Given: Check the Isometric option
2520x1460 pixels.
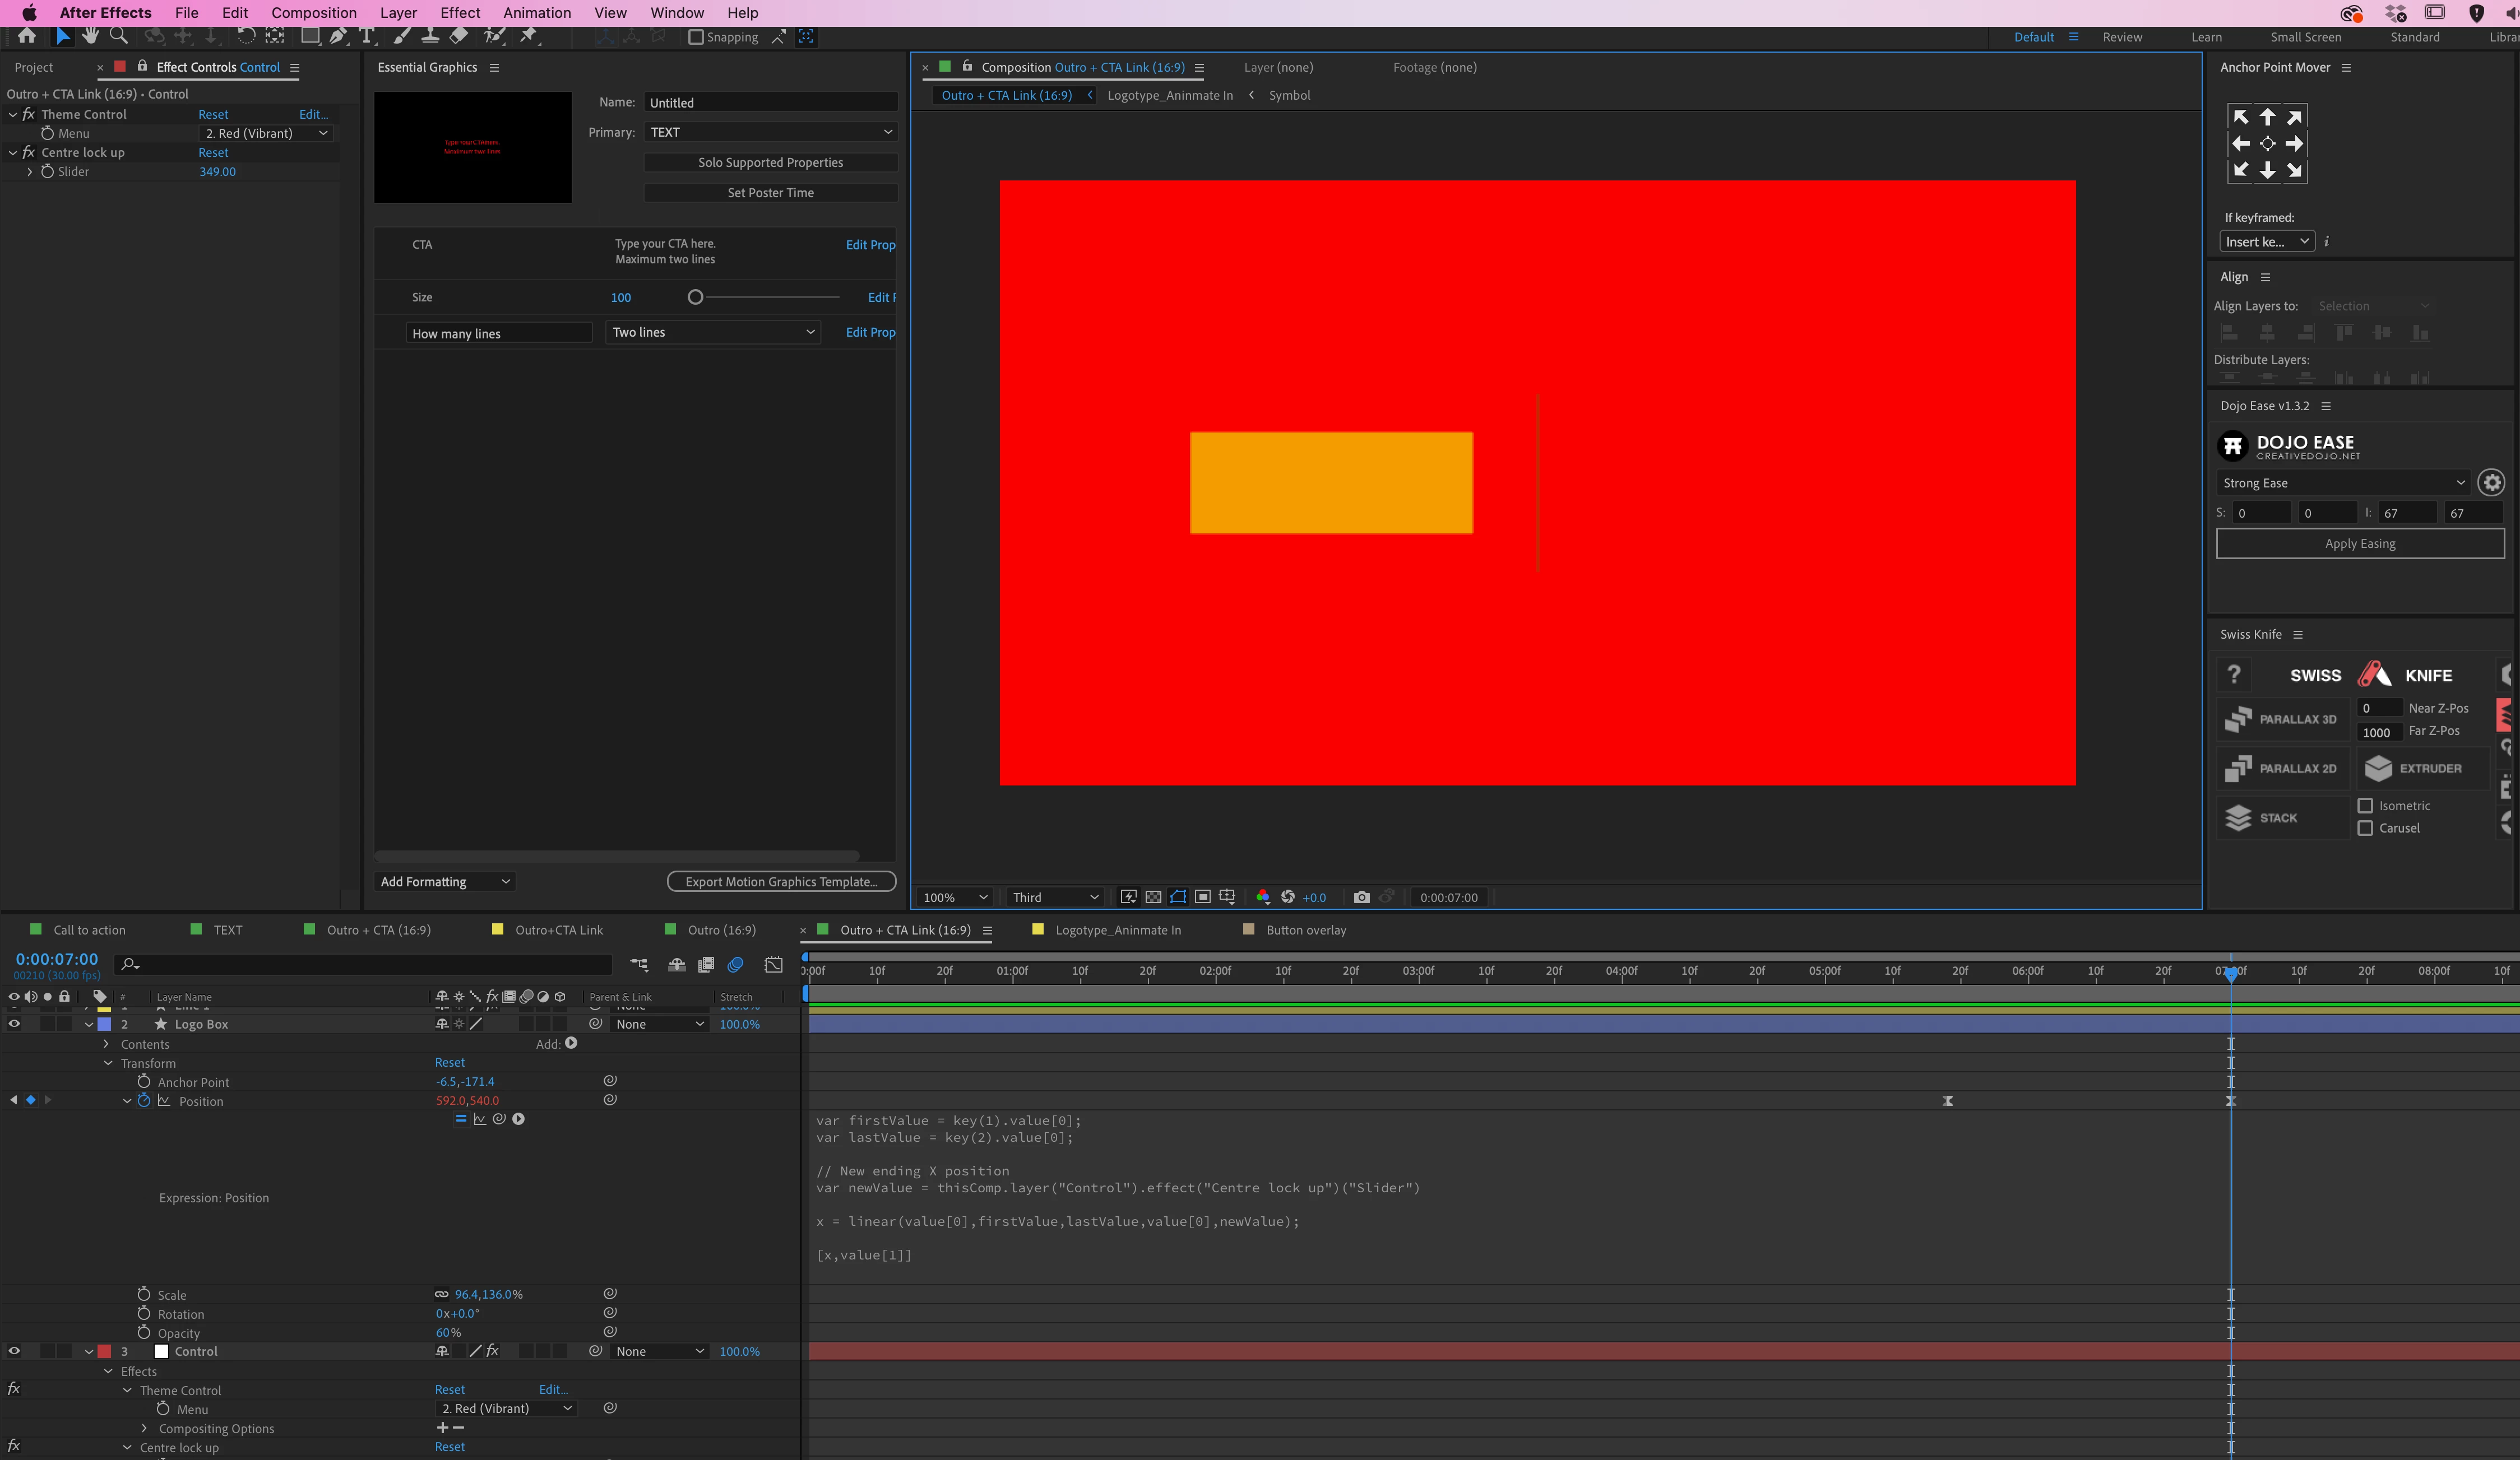Looking at the screenshot, I should (x=2365, y=806).
